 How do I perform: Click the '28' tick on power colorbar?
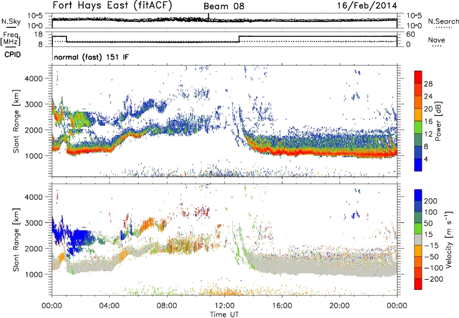point(428,84)
